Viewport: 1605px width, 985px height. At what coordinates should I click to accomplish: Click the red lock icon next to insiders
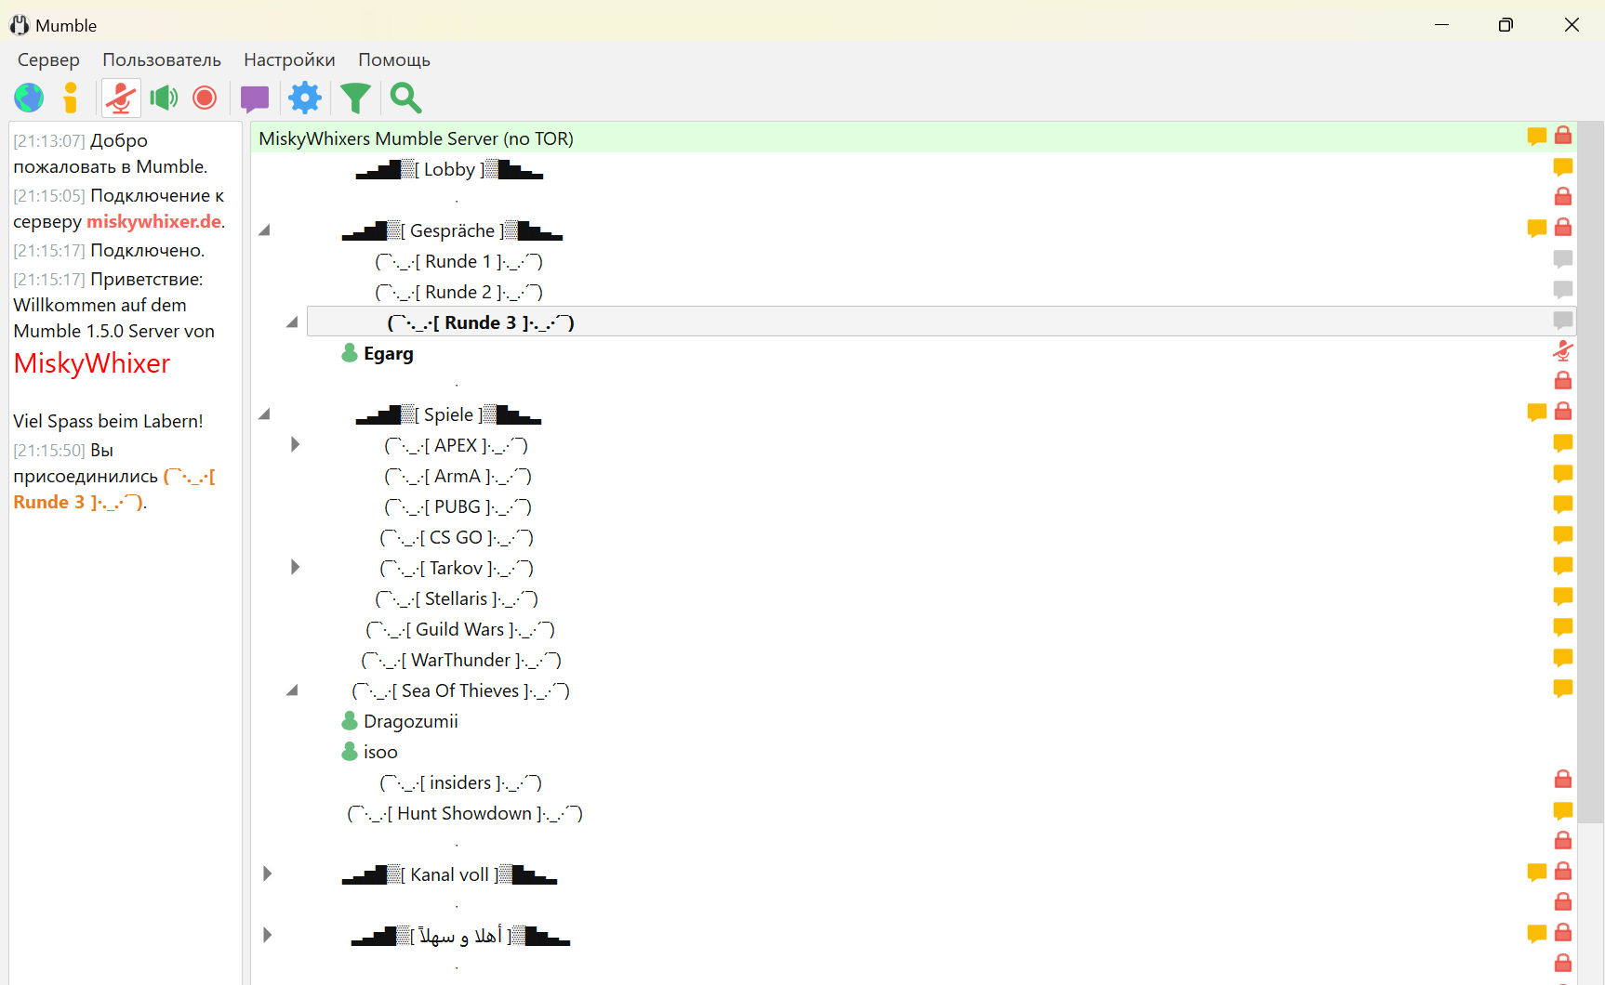click(1562, 780)
